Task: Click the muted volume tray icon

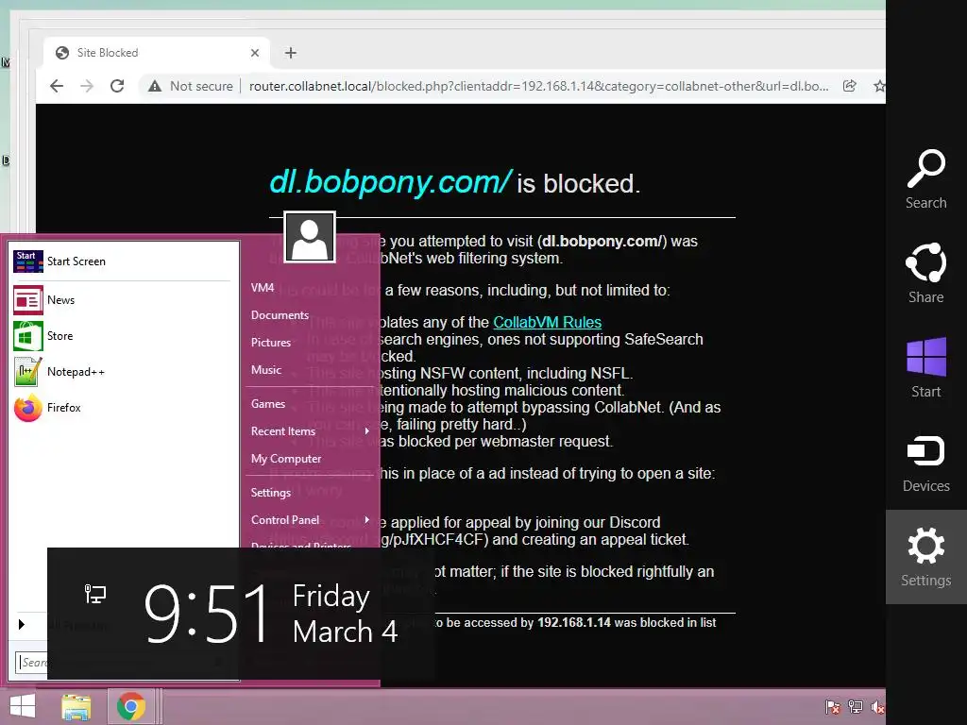Action: pyautogui.click(x=877, y=707)
